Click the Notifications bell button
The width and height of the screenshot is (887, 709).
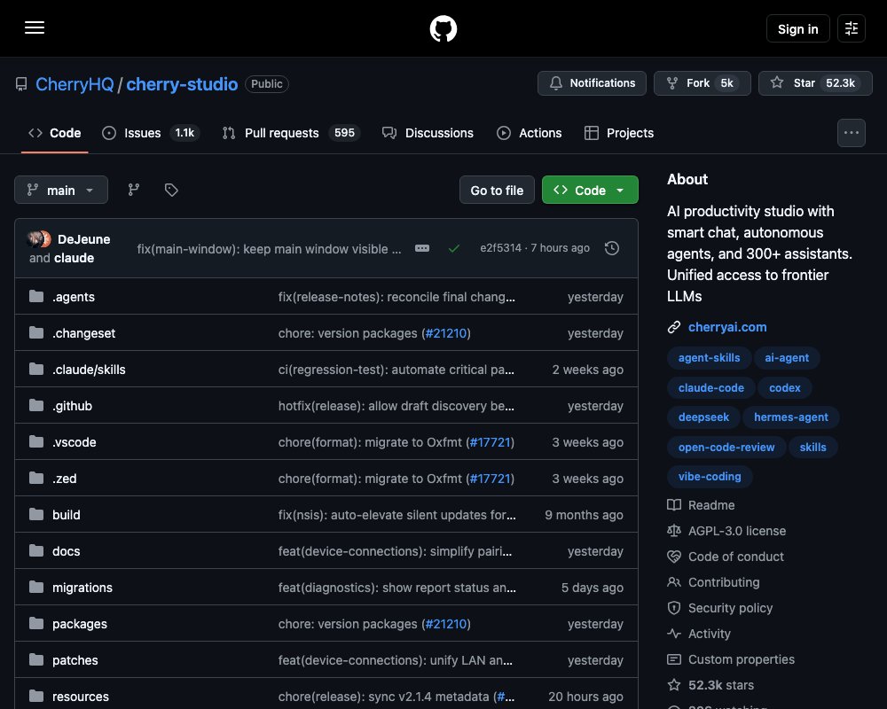click(592, 83)
